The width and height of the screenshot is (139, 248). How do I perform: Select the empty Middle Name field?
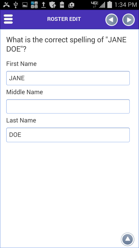[68, 107]
